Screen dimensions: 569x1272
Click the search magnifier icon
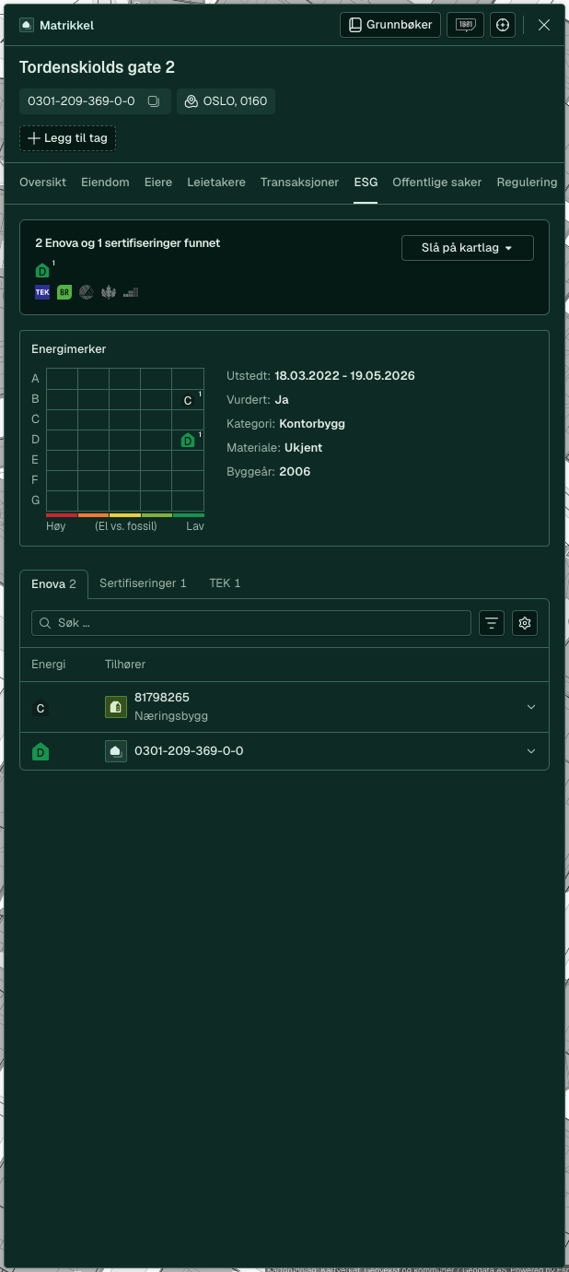pyautogui.click(x=45, y=623)
